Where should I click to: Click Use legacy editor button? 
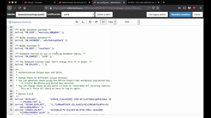(x=157, y=14)
